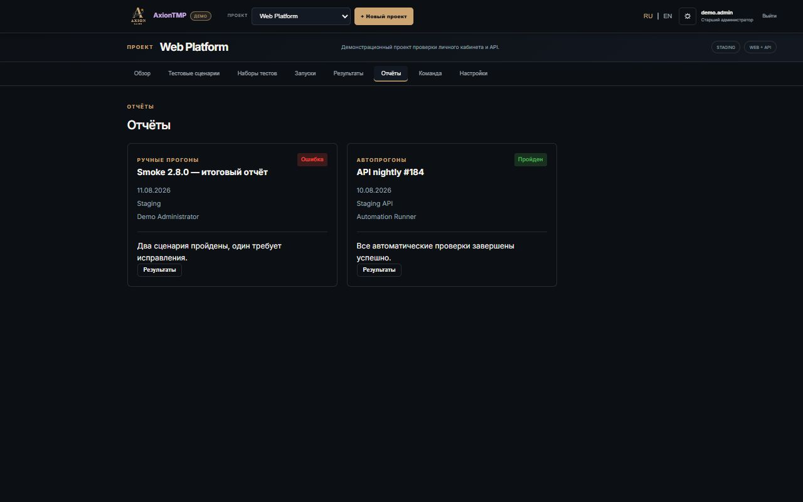
Task: Click the AxionTMP brand name
Action: 170,16
